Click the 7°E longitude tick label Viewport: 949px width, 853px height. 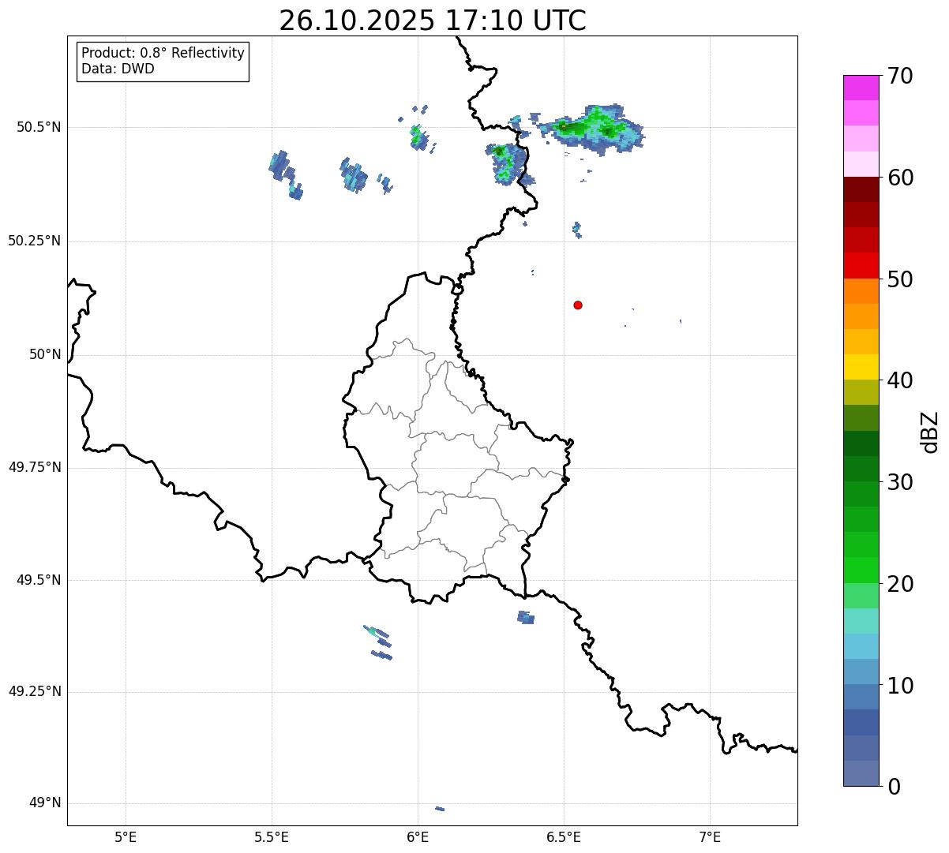pos(710,836)
